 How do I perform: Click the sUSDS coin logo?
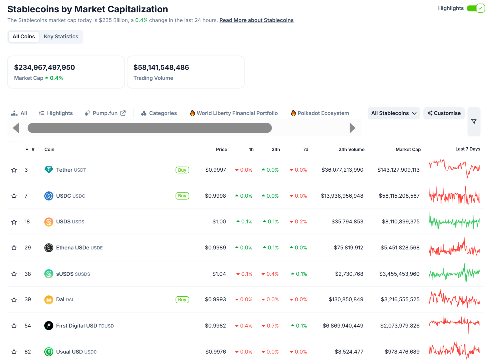tap(49, 274)
